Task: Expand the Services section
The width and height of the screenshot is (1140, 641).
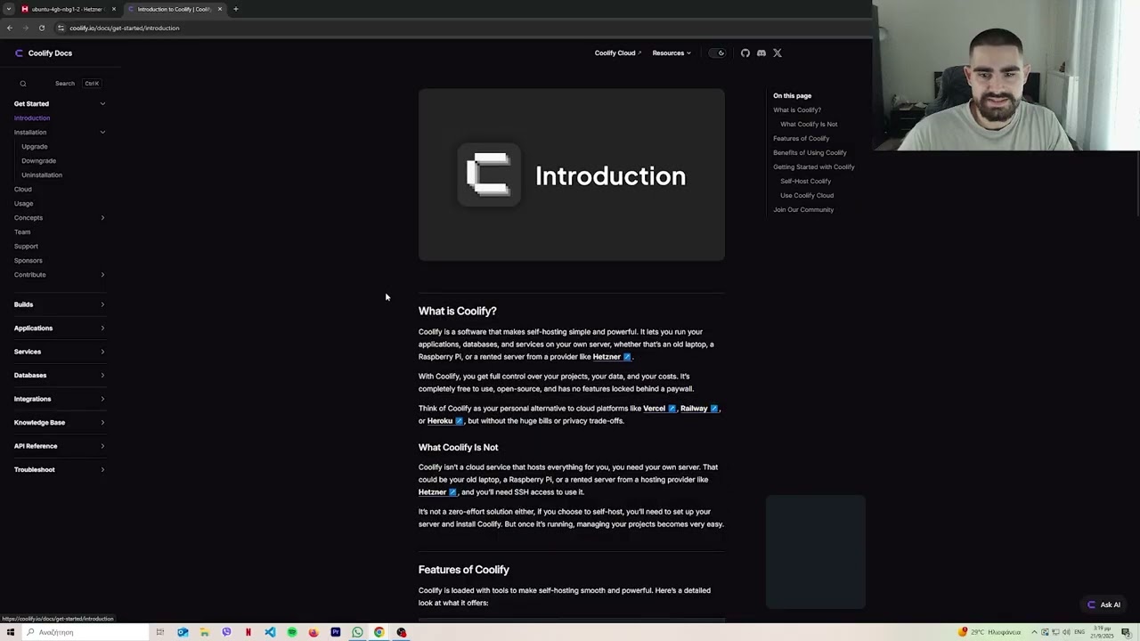Action: [x=59, y=352]
